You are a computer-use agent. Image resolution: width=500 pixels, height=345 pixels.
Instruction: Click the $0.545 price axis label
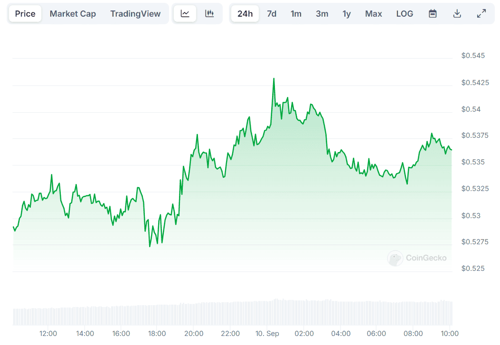click(x=473, y=56)
